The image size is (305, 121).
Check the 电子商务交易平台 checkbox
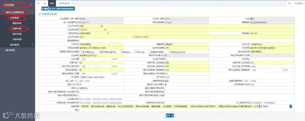point(99,52)
